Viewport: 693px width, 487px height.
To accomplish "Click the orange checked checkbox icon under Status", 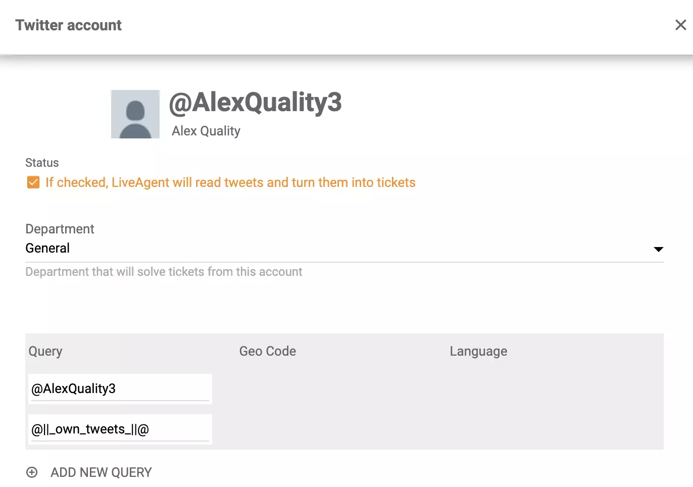I will point(32,182).
